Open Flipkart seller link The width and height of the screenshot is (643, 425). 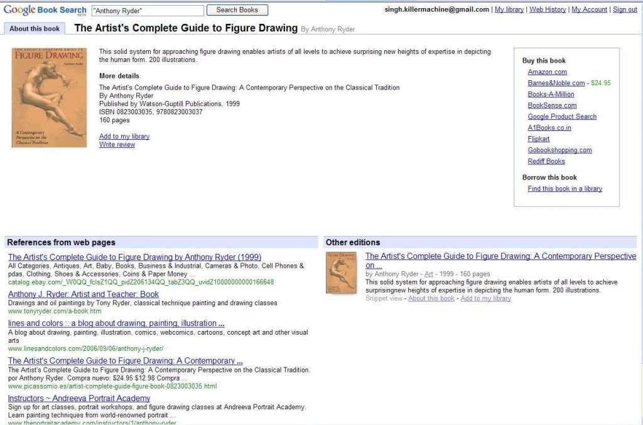tap(538, 139)
